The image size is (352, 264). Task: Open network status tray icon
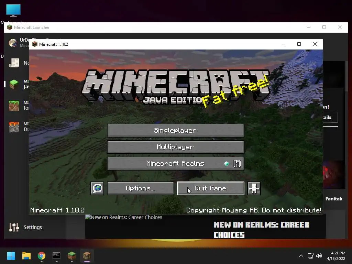click(310, 256)
